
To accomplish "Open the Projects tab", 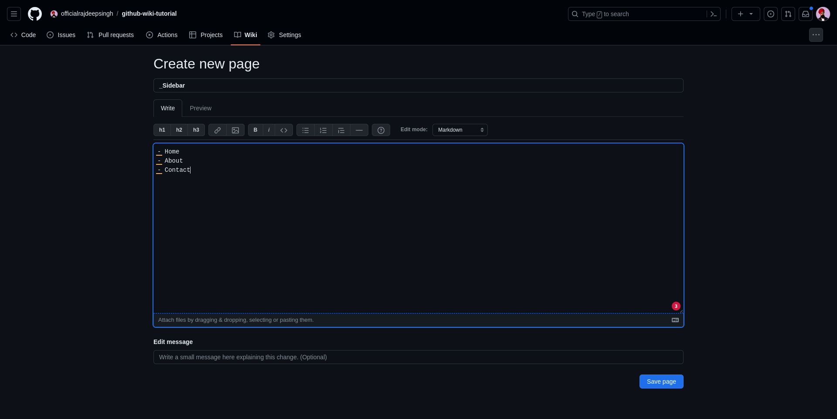I will [x=206, y=35].
